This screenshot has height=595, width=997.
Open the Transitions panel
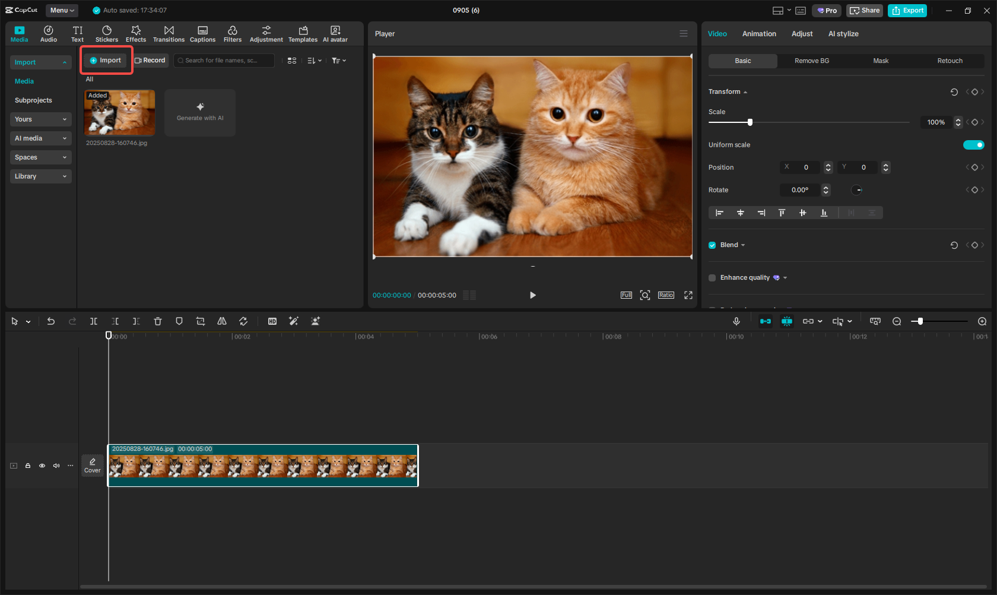point(169,33)
